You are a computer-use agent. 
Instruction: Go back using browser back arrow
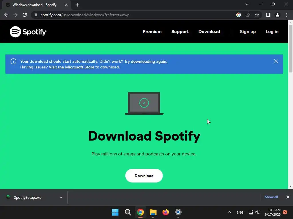6,15
